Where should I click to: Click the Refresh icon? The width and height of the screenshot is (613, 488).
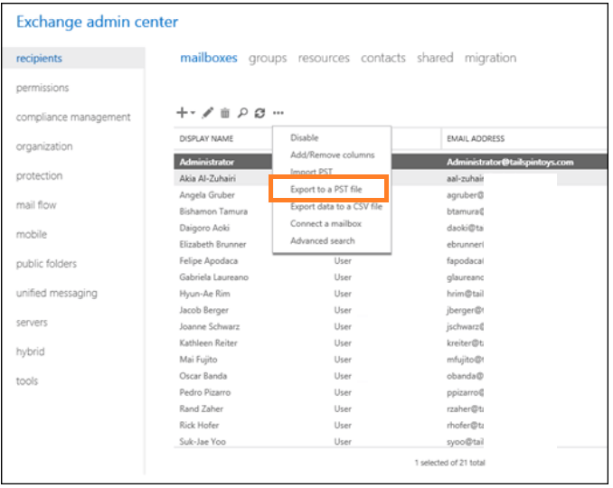pyautogui.click(x=259, y=113)
